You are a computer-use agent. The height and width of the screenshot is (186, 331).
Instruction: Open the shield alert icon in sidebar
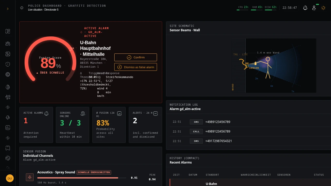click(x=8, y=64)
